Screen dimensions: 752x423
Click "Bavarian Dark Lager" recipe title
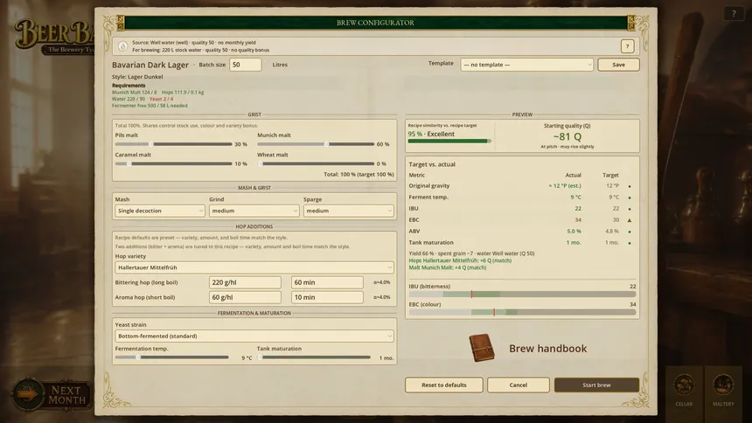[x=150, y=65]
